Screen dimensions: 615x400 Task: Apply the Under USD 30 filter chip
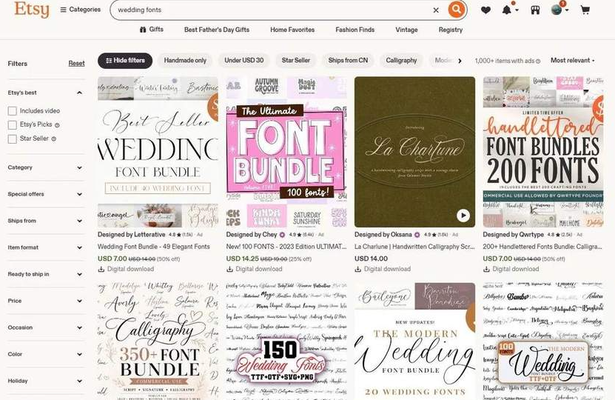(243, 61)
